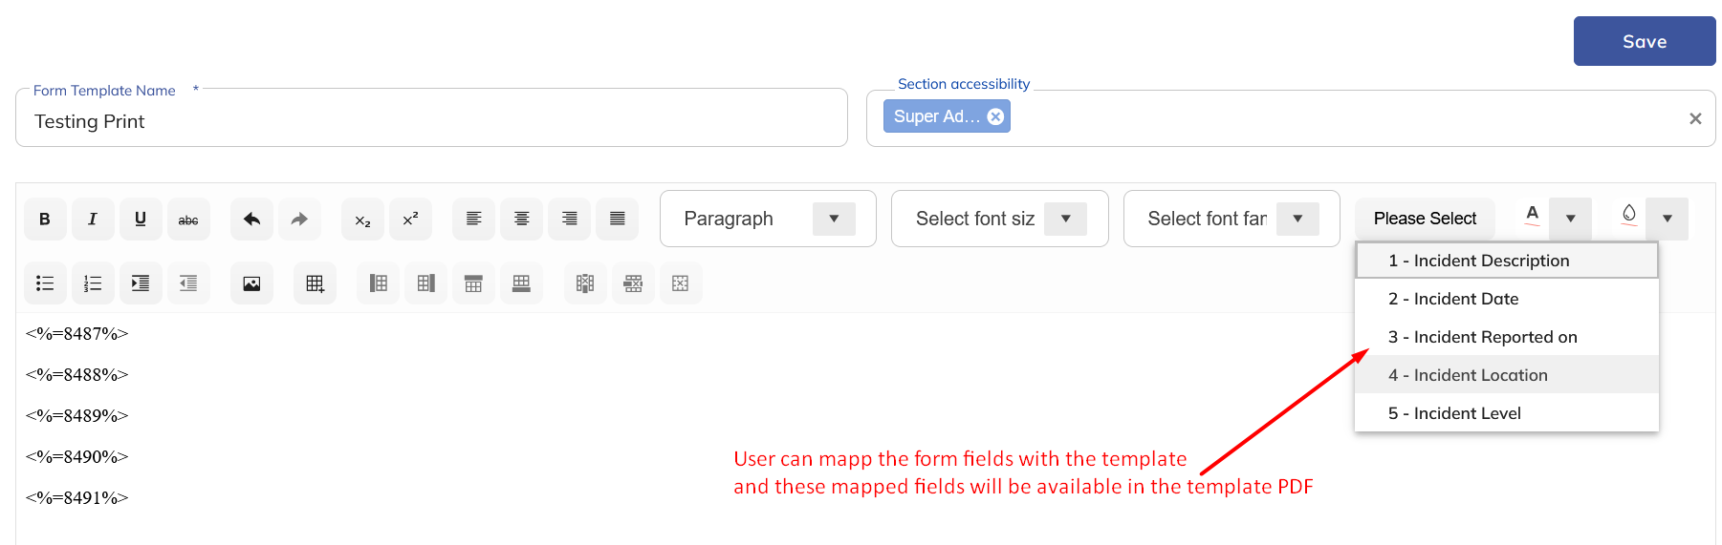Undo the last edit
The height and width of the screenshot is (545, 1722).
click(251, 220)
